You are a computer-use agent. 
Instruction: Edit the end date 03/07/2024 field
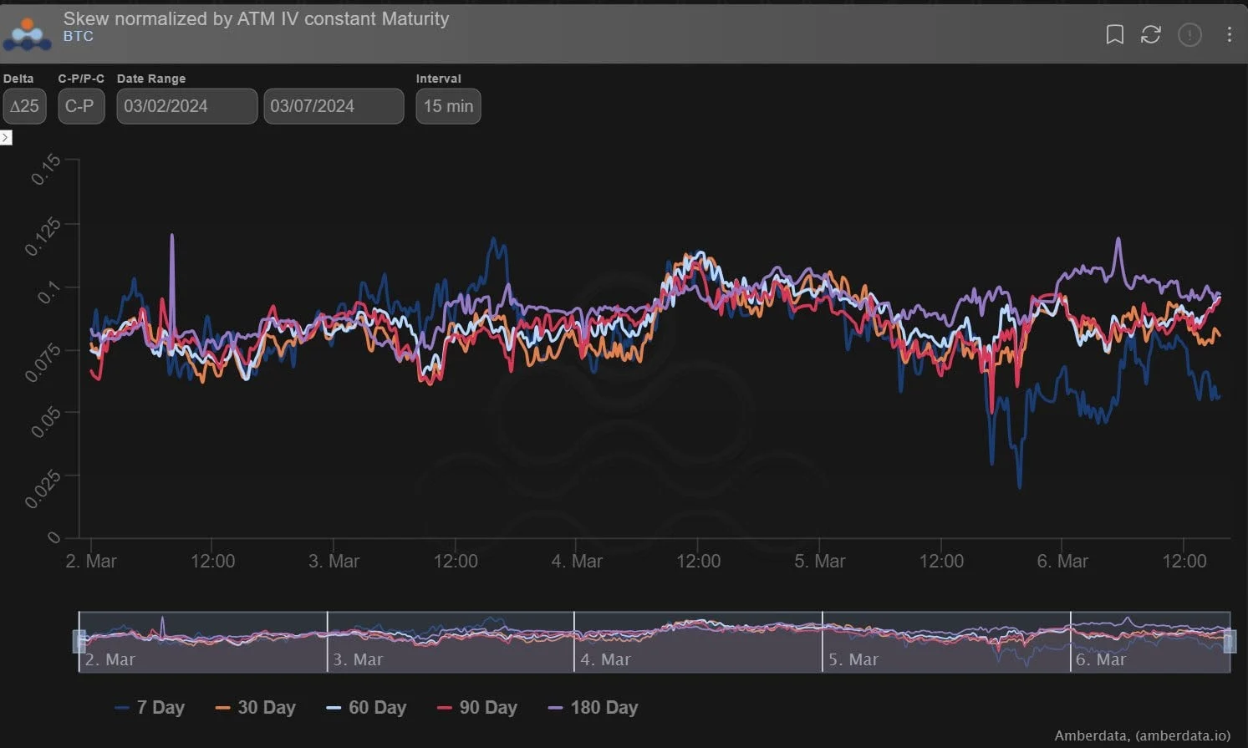pos(334,106)
